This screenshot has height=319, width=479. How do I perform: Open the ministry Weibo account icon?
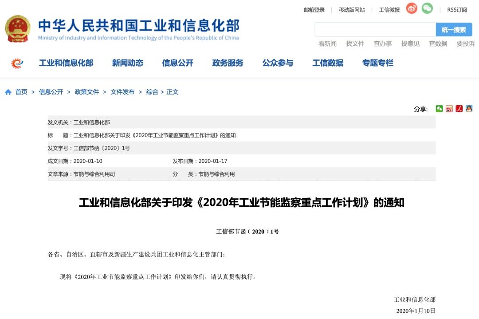pos(411,8)
